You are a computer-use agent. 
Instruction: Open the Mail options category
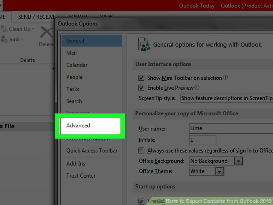pos(92,53)
